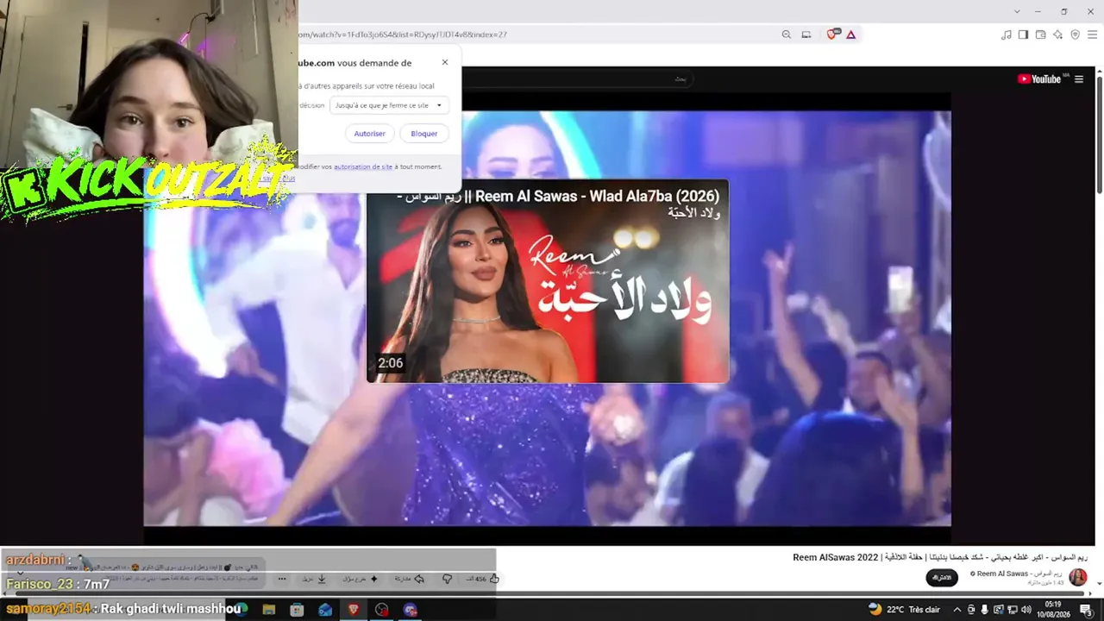The width and height of the screenshot is (1104, 621).
Task: Dislike the video with the thumbs-down icon
Action: [x=447, y=579]
